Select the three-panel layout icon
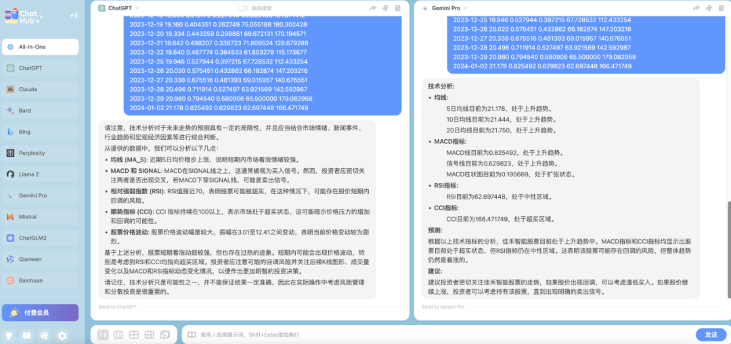 [x=118, y=335]
